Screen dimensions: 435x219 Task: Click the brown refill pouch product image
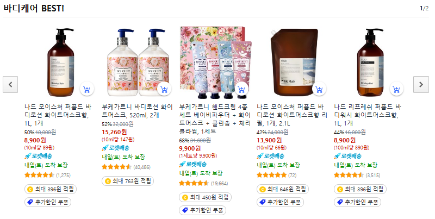click(x=293, y=62)
